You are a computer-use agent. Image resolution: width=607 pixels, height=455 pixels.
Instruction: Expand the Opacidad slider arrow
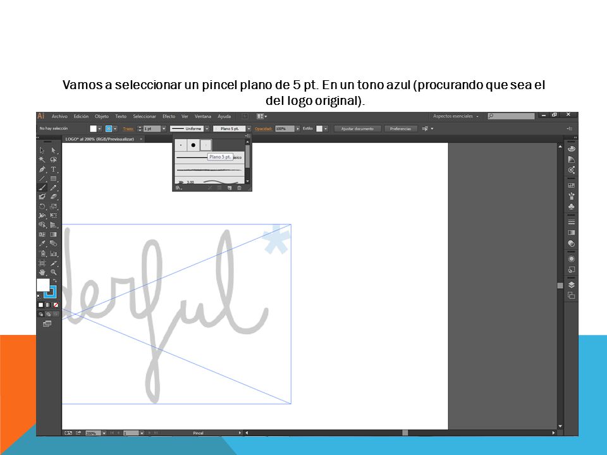point(297,129)
